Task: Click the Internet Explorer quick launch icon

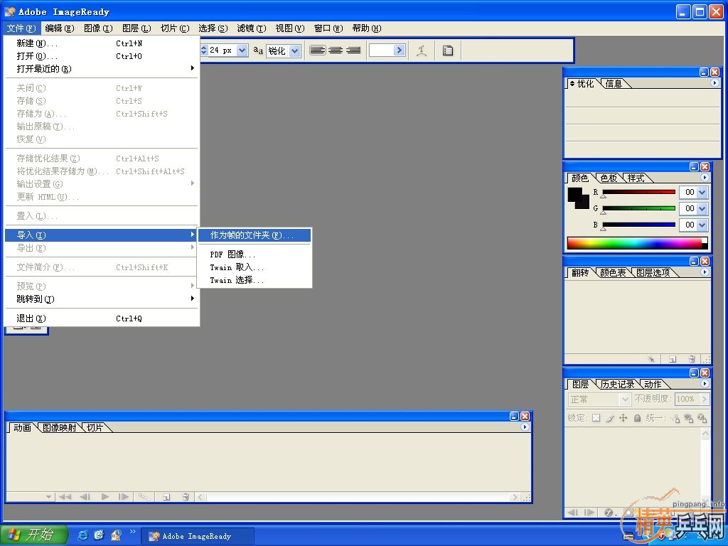Action: [x=82, y=535]
